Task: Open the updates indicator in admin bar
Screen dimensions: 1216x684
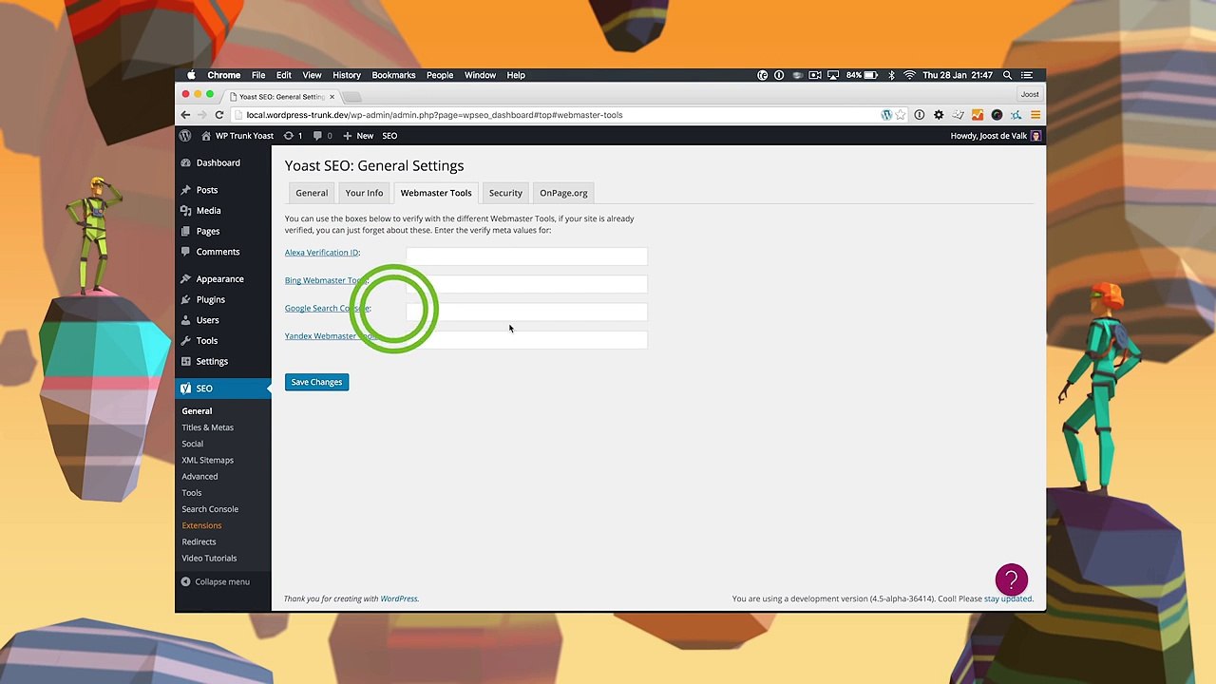Action: click(x=293, y=136)
